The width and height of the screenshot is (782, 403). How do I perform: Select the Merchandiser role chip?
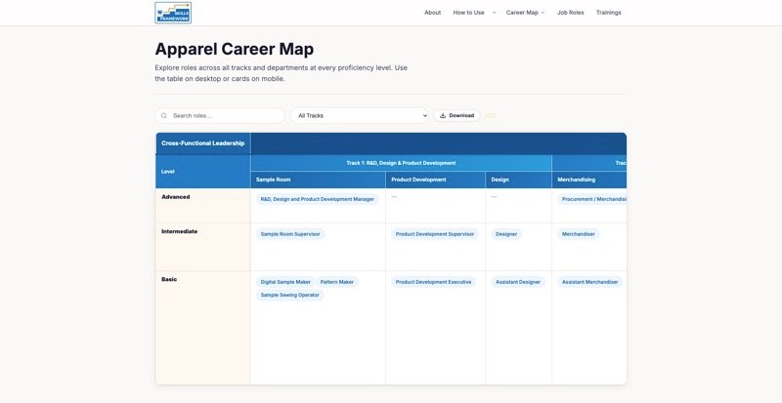579,234
